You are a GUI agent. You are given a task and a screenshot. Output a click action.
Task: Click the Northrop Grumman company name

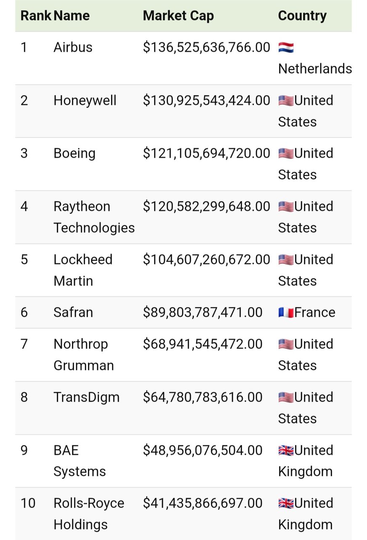83,354
